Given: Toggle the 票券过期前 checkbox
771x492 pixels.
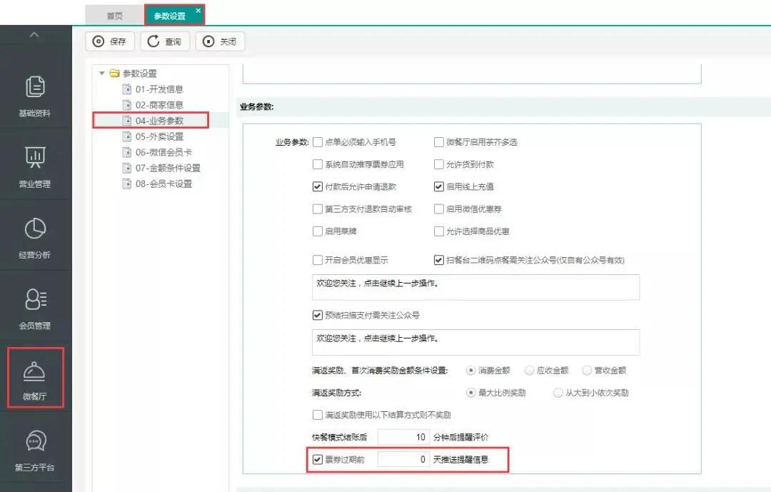Looking at the screenshot, I should pos(318,459).
